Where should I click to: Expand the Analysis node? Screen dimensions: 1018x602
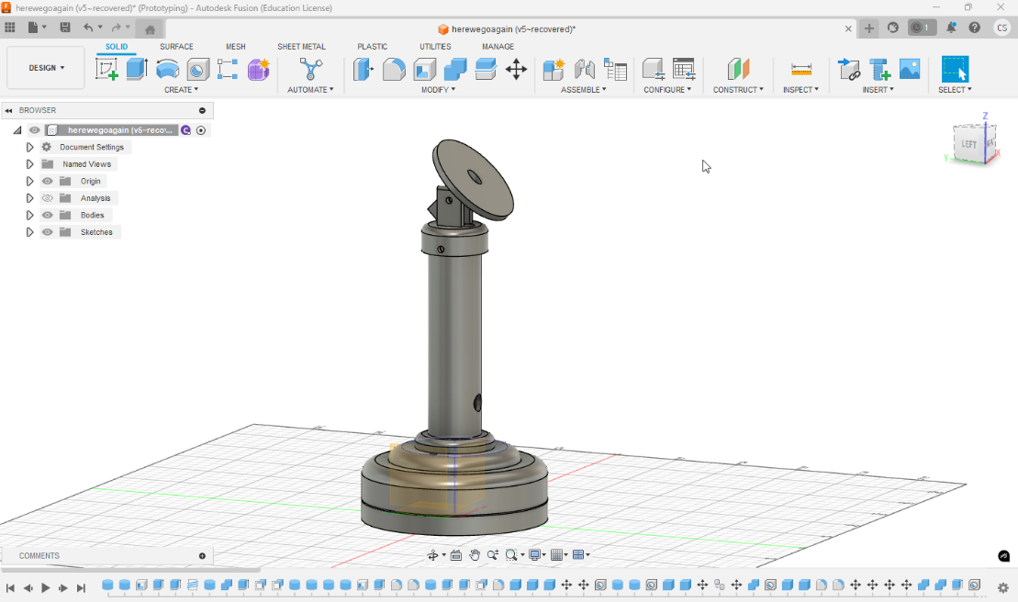coord(29,198)
